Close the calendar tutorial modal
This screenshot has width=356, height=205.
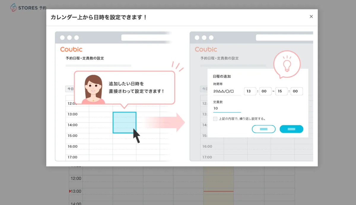pos(311,17)
